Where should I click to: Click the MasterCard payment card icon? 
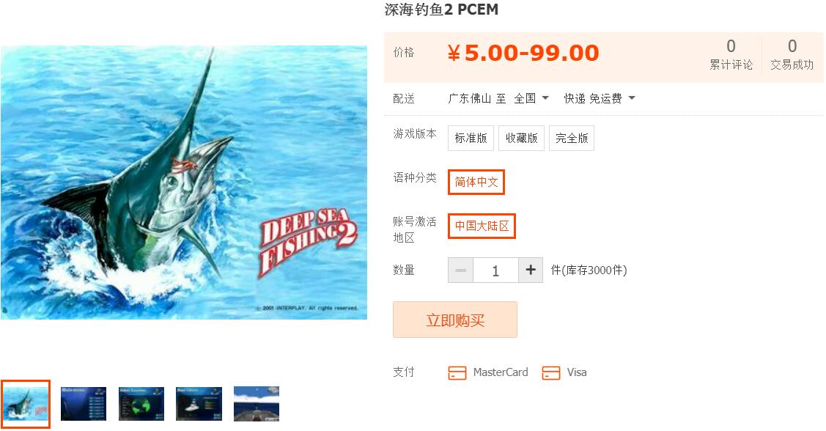pyautogui.click(x=457, y=372)
